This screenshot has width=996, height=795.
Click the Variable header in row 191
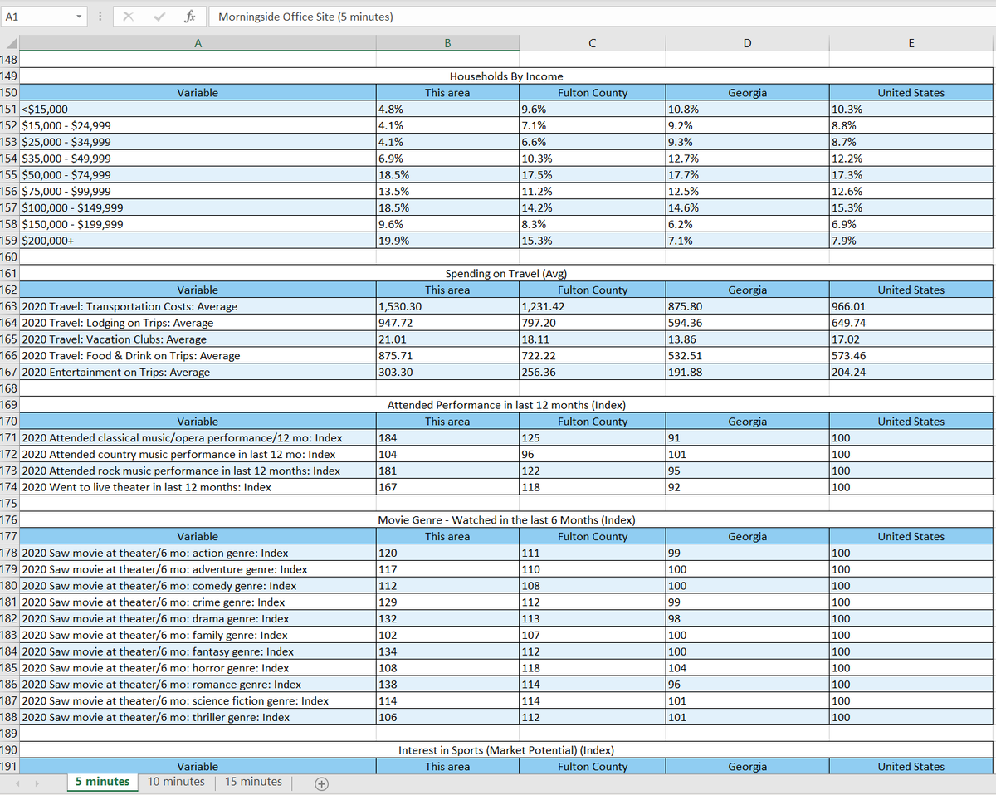[198, 767]
